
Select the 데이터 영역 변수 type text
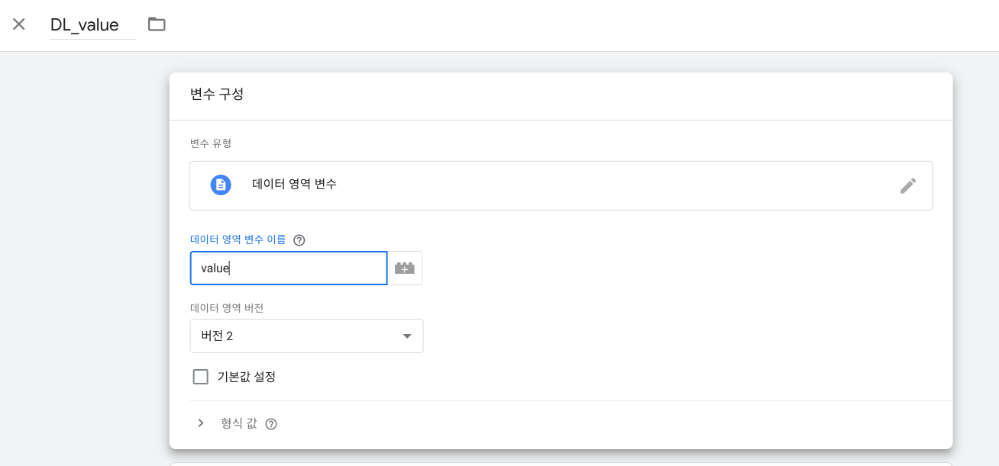[x=294, y=185]
